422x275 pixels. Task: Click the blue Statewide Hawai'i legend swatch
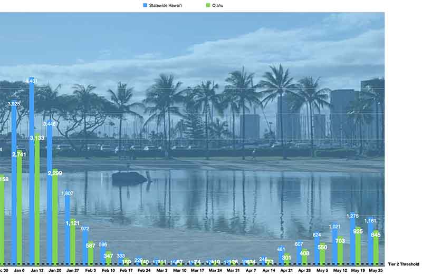pyautogui.click(x=145, y=5)
